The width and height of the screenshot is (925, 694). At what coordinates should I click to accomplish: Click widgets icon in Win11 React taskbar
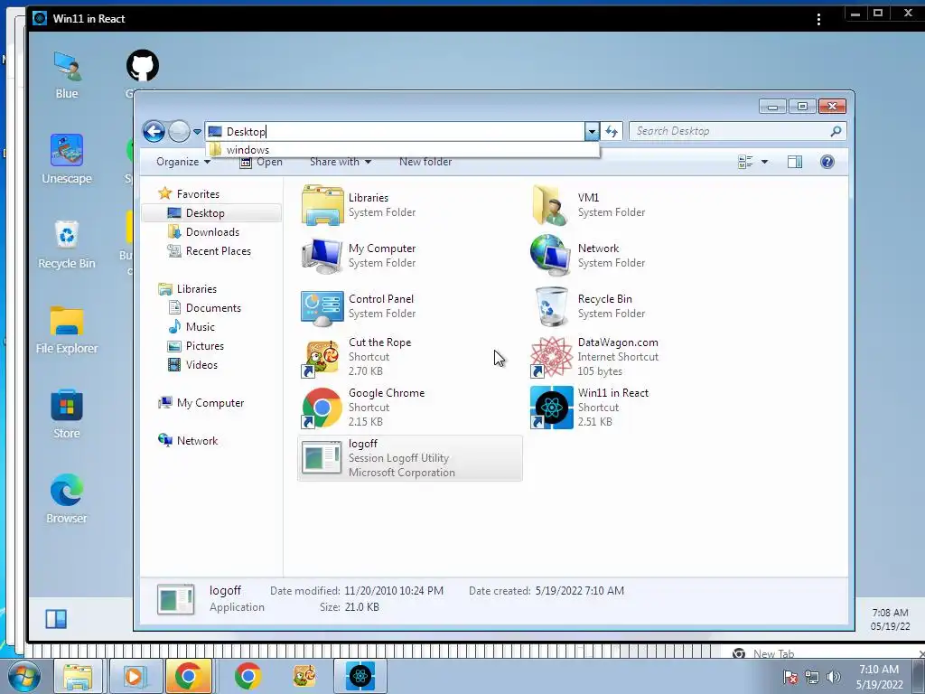[x=56, y=618]
